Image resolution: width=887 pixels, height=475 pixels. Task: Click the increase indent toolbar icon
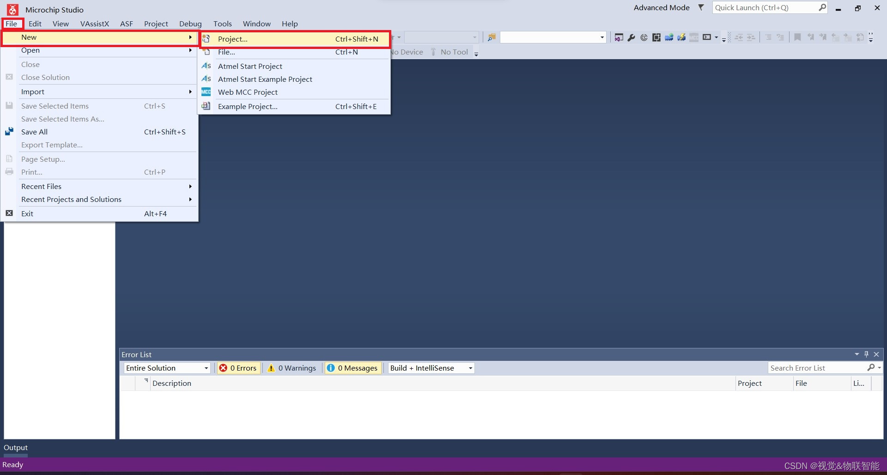[x=752, y=37]
